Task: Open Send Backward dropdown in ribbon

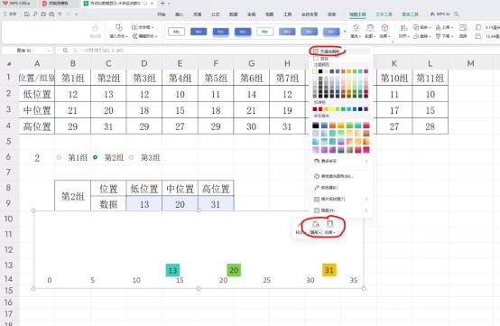Action: click(x=444, y=36)
